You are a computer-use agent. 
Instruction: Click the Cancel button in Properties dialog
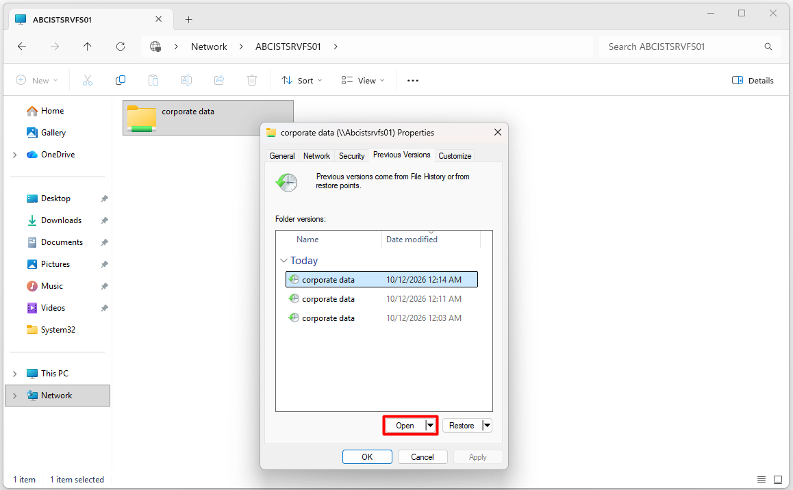coord(423,456)
